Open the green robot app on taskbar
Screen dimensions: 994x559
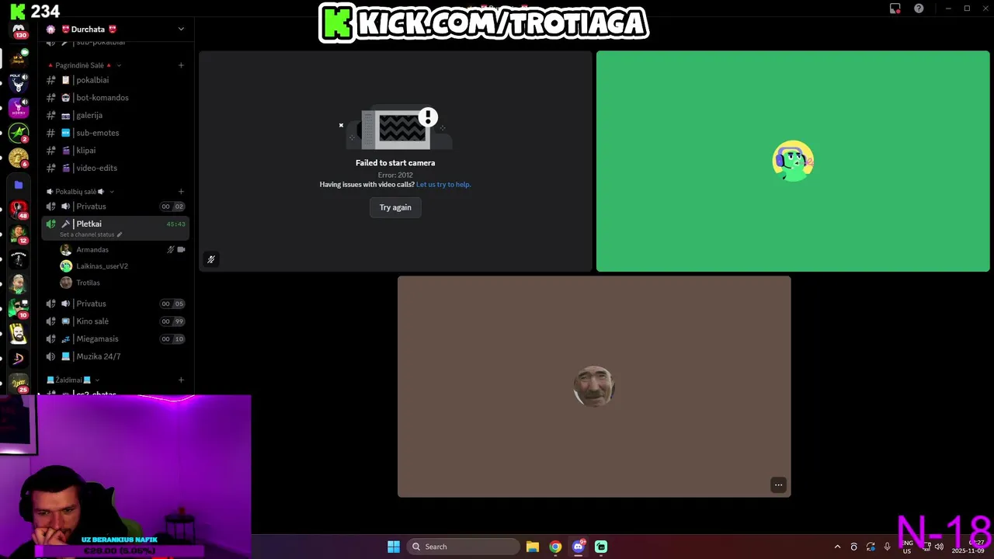pyautogui.click(x=601, y=547)
